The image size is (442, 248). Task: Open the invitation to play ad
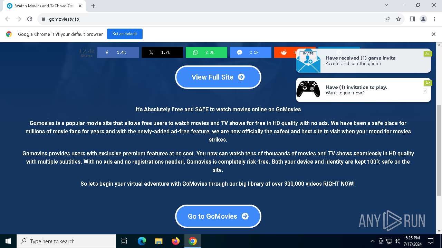363,90
